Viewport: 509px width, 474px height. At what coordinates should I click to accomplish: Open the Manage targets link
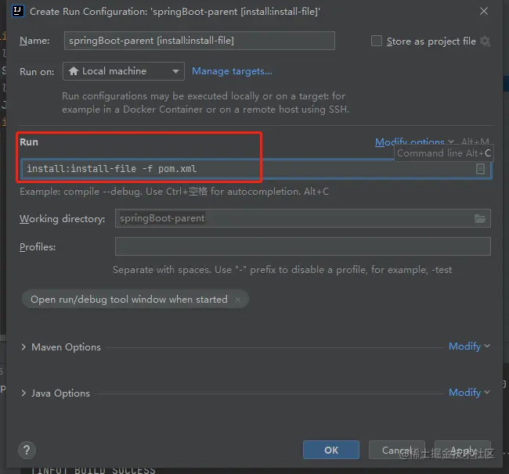(232, 71)
